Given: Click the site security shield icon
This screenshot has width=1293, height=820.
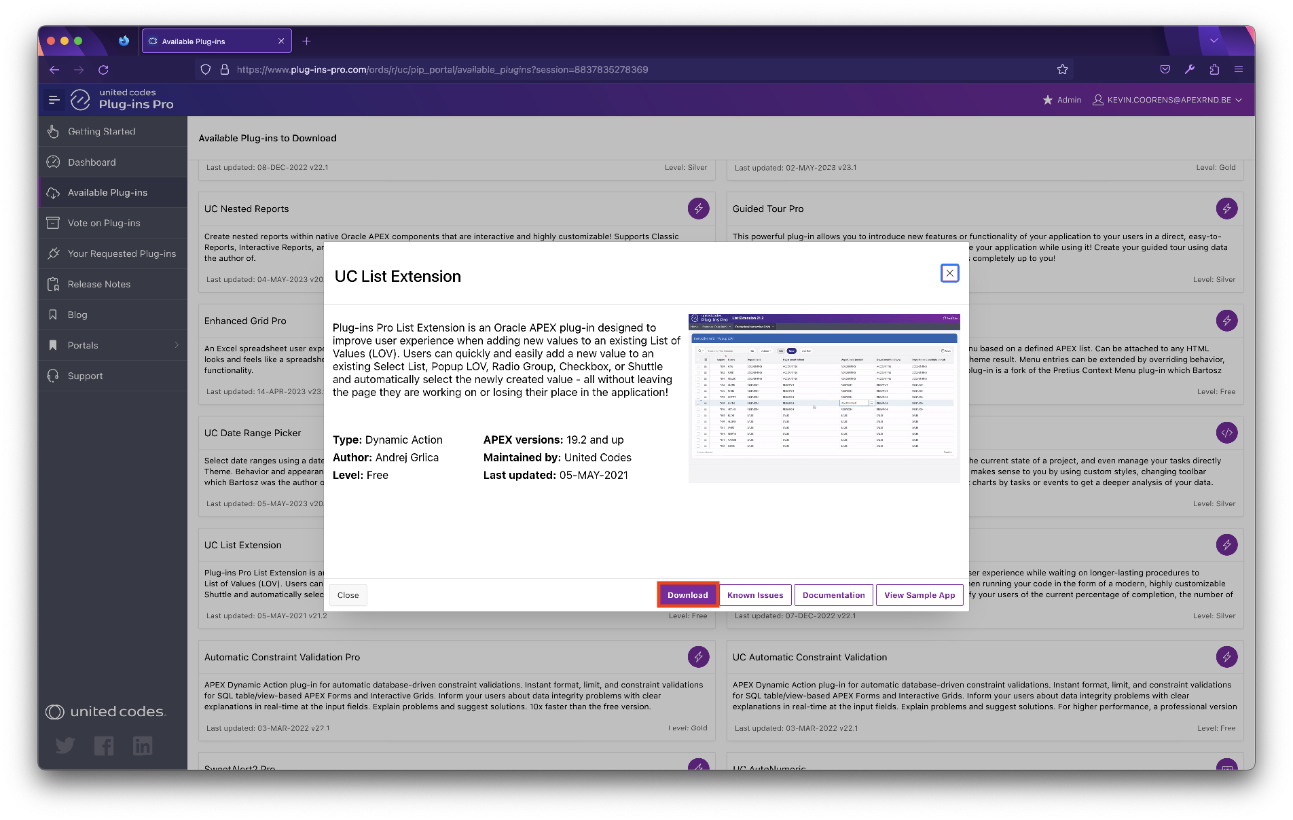Looking at the screenshot, I should 206,69.
